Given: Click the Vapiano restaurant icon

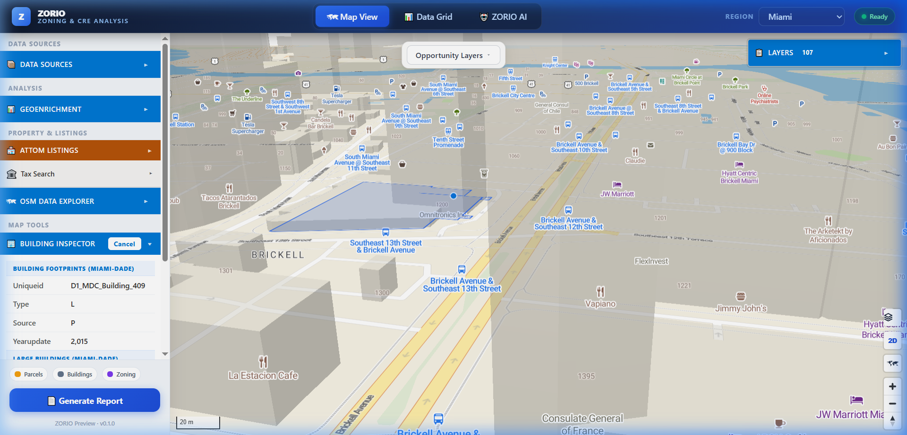Looking at the screenshot, I should tap(600, 292).
